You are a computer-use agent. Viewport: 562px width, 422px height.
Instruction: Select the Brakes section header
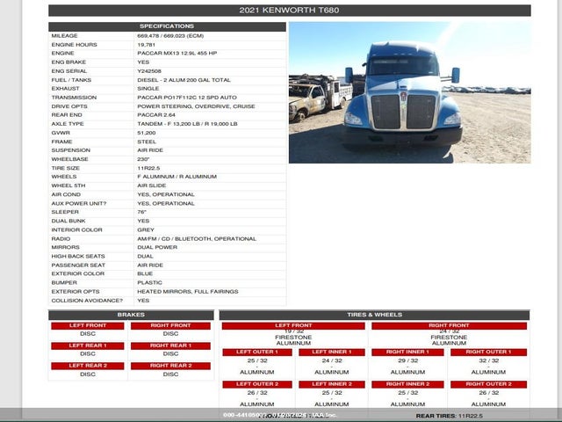tap(131, 315)
